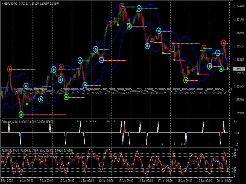
Task: Click the green ring buy marker at the 6 Jan lowest low
Action: [21, 114]
